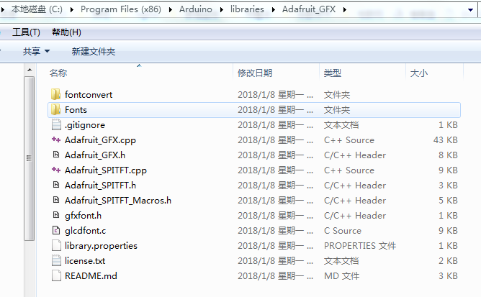Image resolution: width=481 pixels, height=297 pixels.
Task: Click the navigation pane scroll up arrow
Action: click(30, 70)
